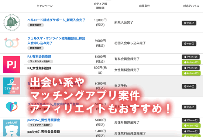Screen dimensions: 203x137
Task: Click マッチング・出会い tag under PJ_有料会員登録
Action: tap(40, 62)
